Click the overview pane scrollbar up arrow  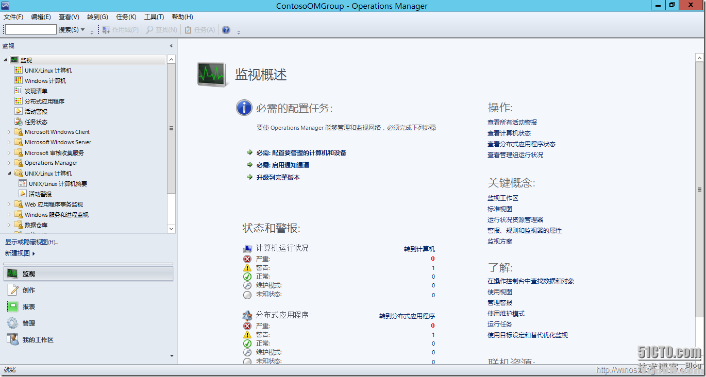[699, 57]
